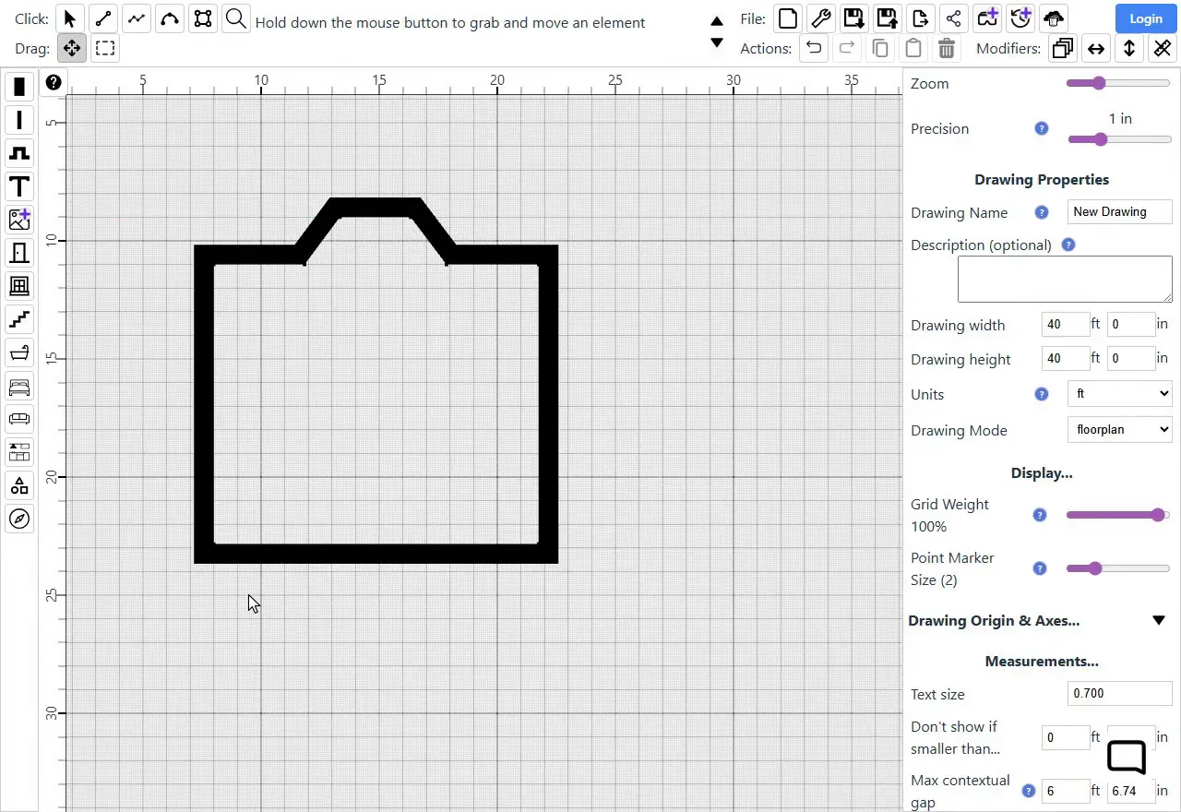This screenshot has width=1181, height=812.
Task: Adjust the Precision slider
Action: [x=1119, y=139]
